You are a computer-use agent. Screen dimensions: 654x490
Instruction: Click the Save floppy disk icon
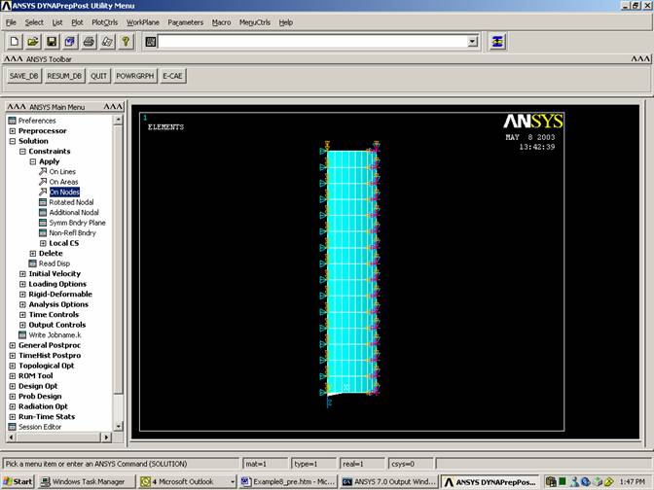[x=50, y=42]
